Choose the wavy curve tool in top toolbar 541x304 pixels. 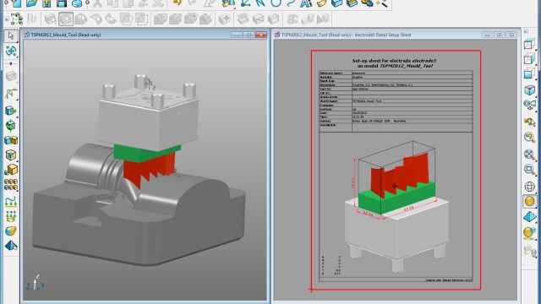click(x=291, y=3)
